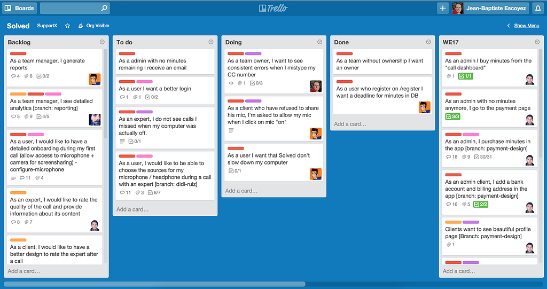Open the Doing list actions menu
547x289 pixels.
319,42
